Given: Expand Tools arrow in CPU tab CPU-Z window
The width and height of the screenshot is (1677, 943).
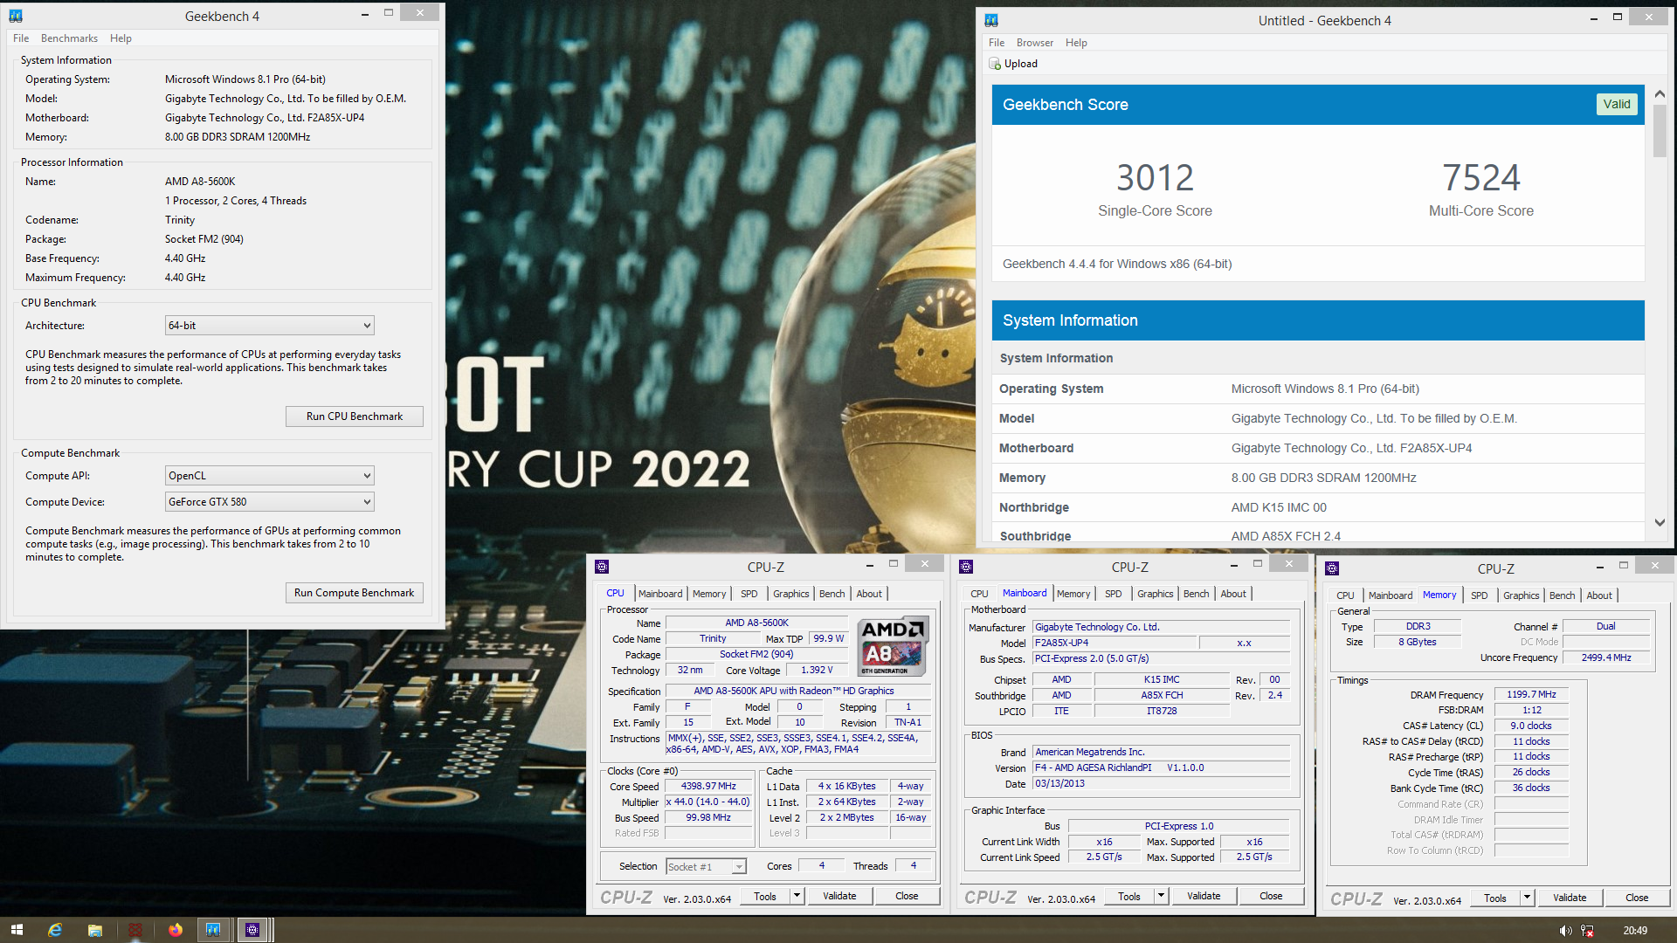Looking at the screenshot, I should pos(797,896).
